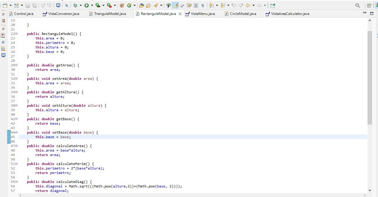
Task: Expand the Previous Annotation dropdown arrow
Action: click(228, 5)
